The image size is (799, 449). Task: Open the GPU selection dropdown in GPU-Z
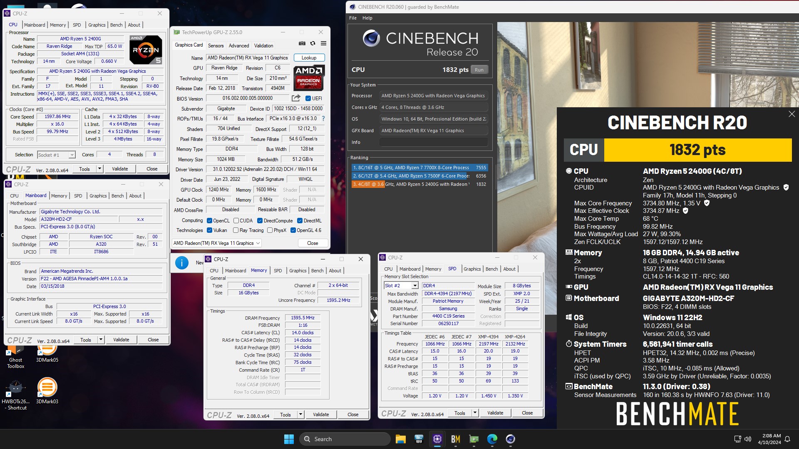pos(217,243)
